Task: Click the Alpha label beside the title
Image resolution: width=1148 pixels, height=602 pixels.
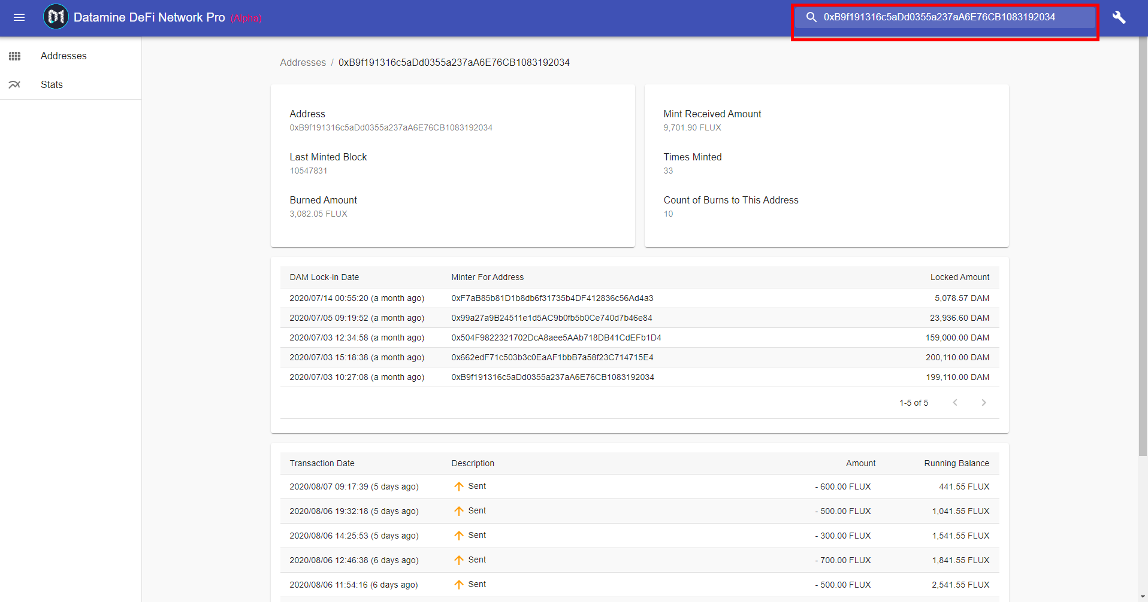Action: coord(246,18)
